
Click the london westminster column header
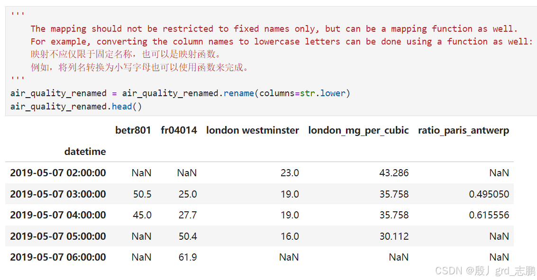(x=253, y=130)
